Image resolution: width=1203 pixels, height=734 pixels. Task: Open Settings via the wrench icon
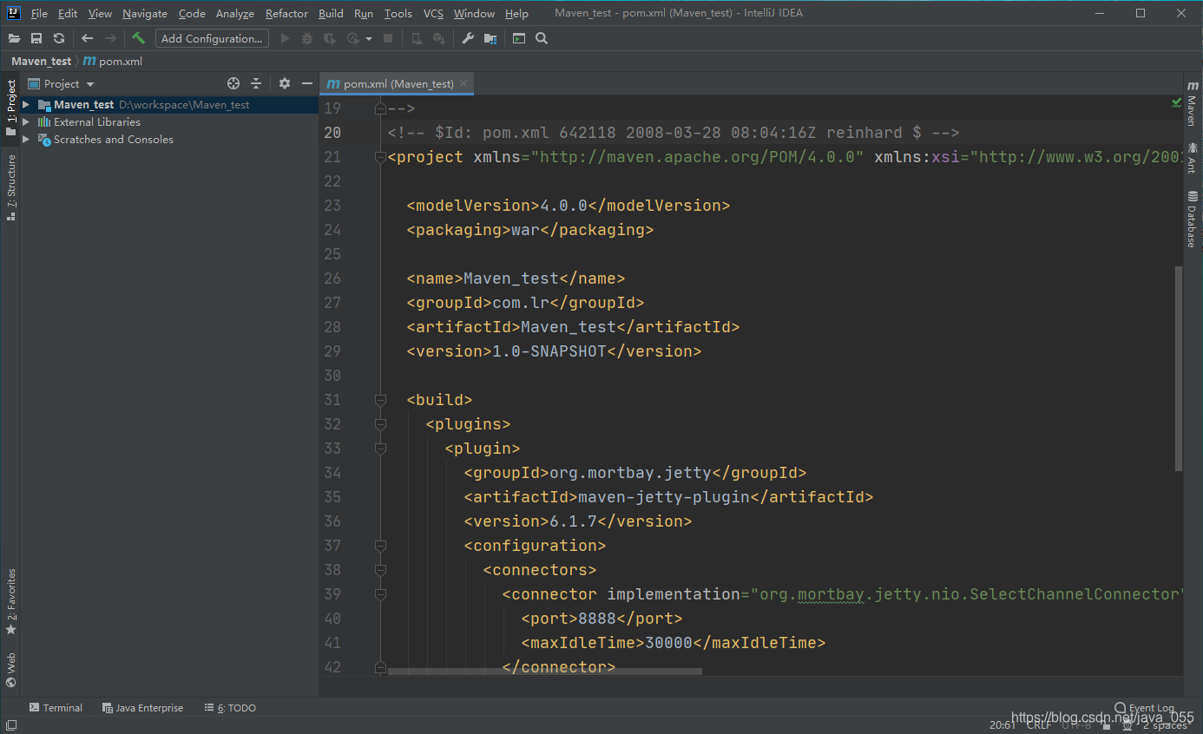(468, 38)
